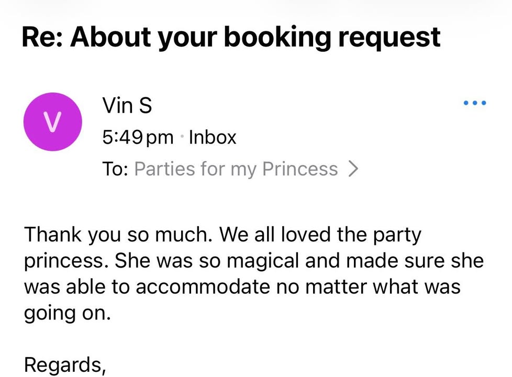This screenshot has height=377, width=512.
Task: Select the sender's contact photo placeholder
Action: (x=52, y=121)
